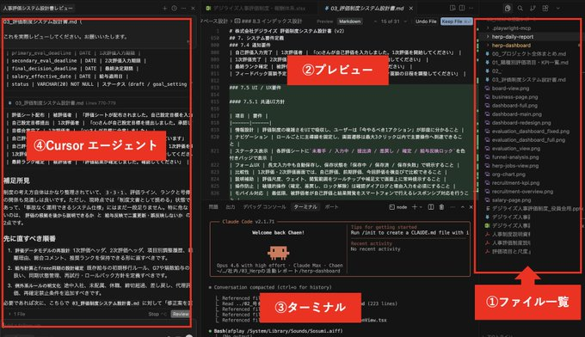Image resolution: width=585 pixels, height=337 pixels.
Task: Create a new terminal with plus icon
Action: pyautogui.click(x=414, y=207)
